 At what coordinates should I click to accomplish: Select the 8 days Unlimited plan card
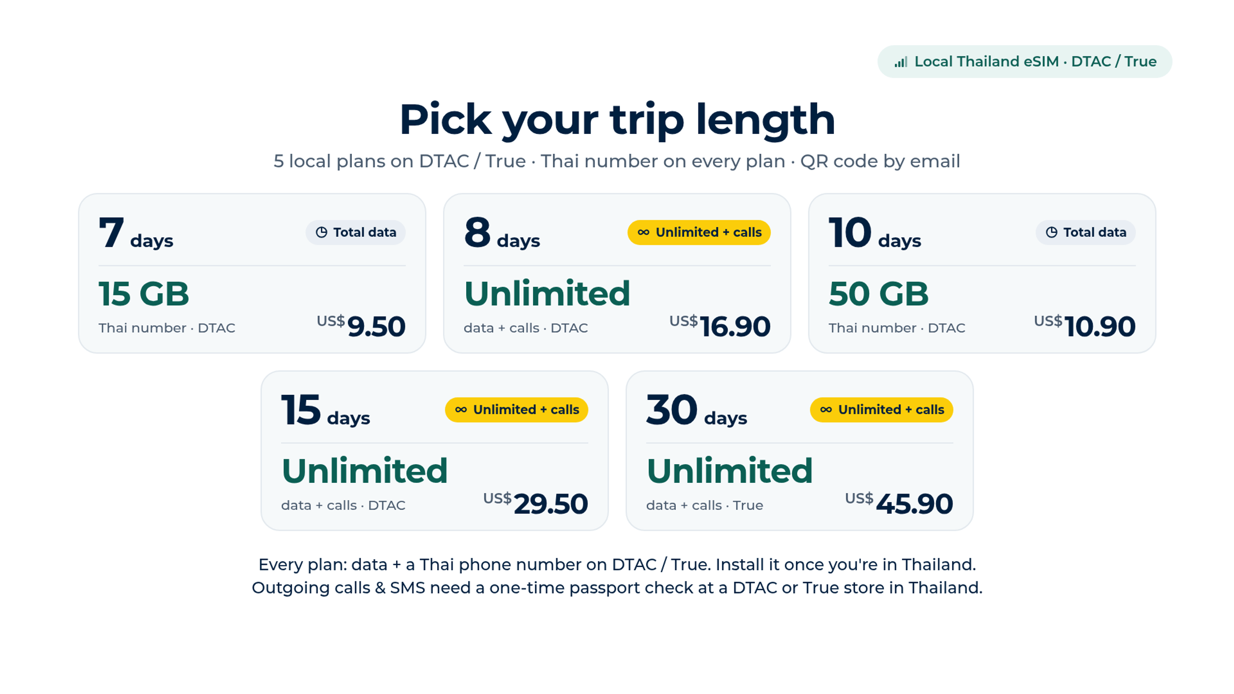(617, 273)
